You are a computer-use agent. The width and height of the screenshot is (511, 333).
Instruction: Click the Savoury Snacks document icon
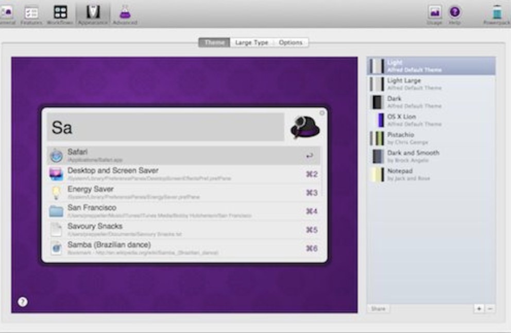coord(56,229)
